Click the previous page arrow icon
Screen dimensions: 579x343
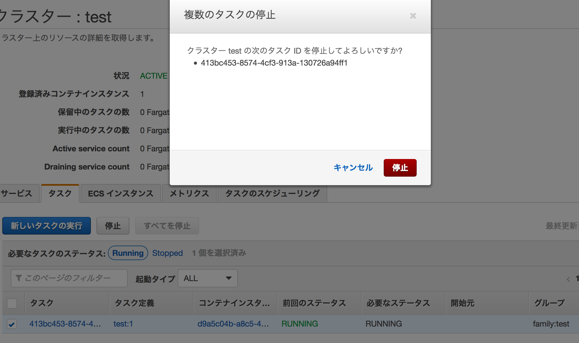(568, 279)
